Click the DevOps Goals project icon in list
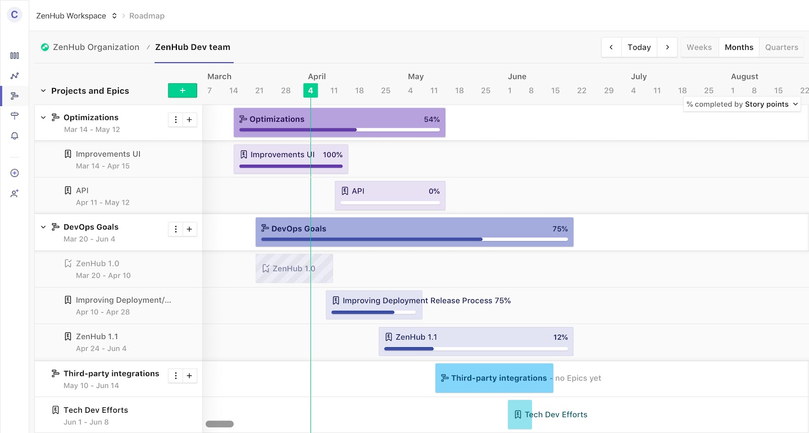The width and height of the screenshot is (809, 433). pos(56,227)
